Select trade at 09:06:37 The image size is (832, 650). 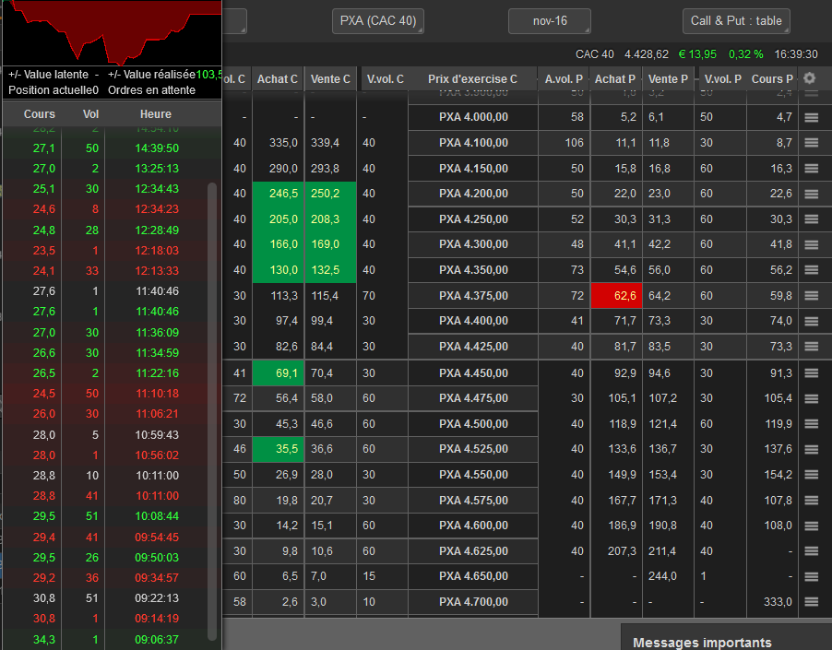[105, 639]
